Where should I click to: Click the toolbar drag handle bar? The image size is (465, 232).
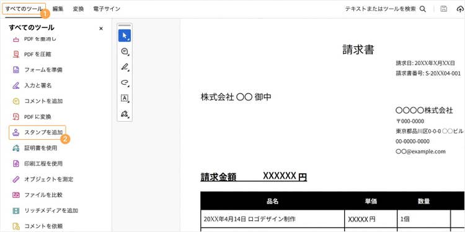(x=125, y=25)
